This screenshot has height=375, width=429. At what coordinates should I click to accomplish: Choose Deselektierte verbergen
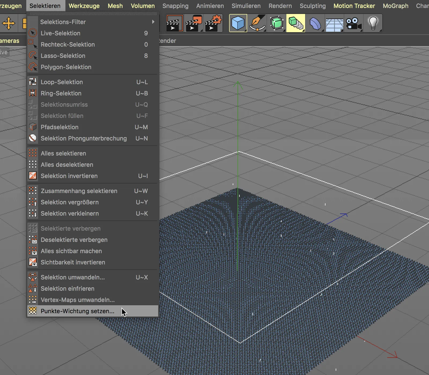pos(93,240)
